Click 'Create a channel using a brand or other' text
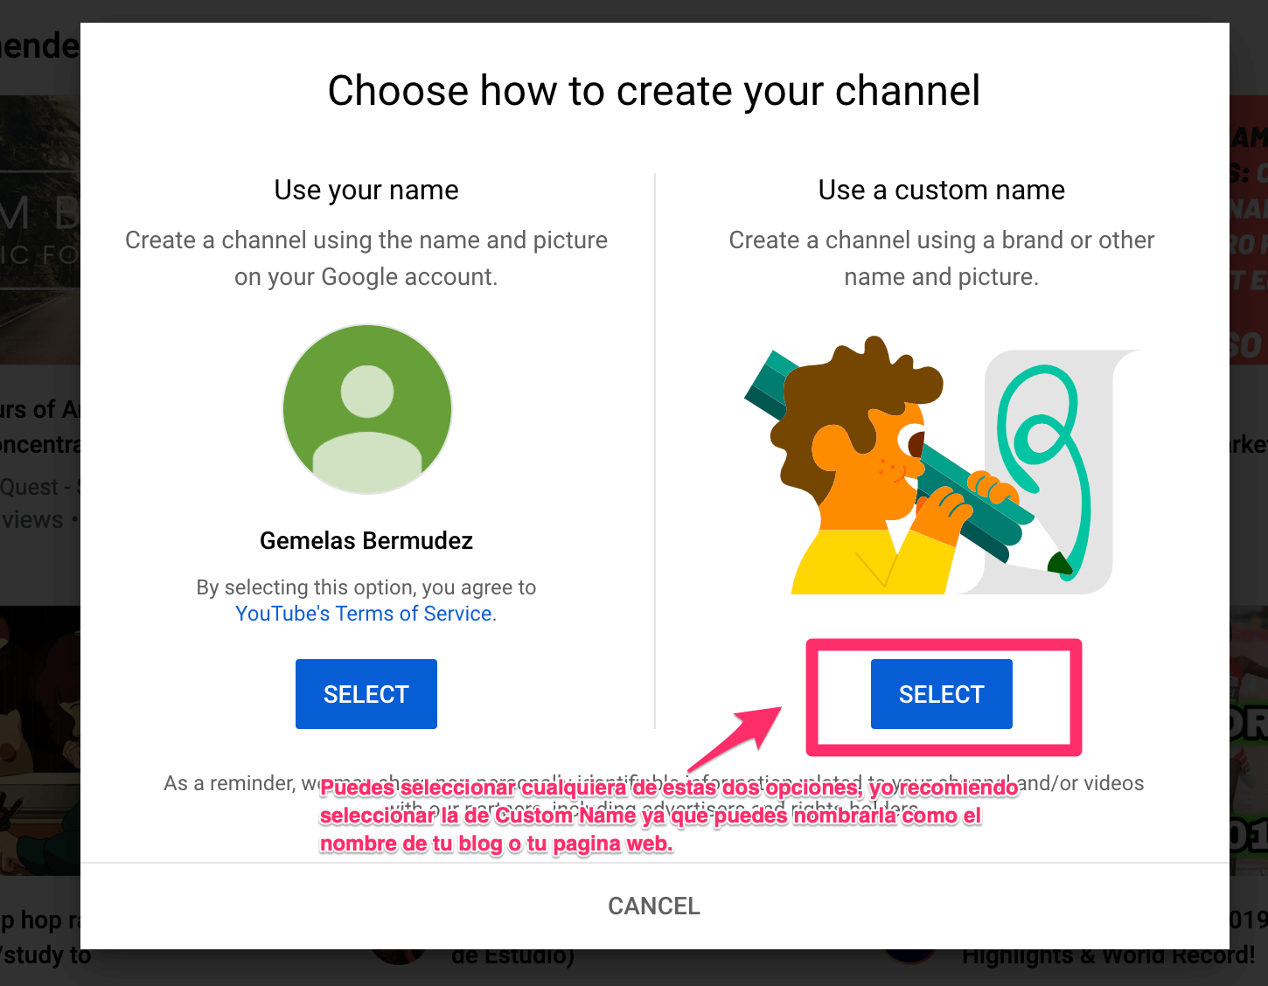Image resolution: width=1268 pixels, height=986 pixels. (942, 240)
